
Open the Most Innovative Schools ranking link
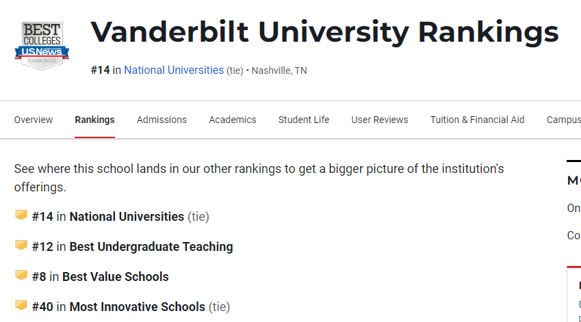pos(137,307)
